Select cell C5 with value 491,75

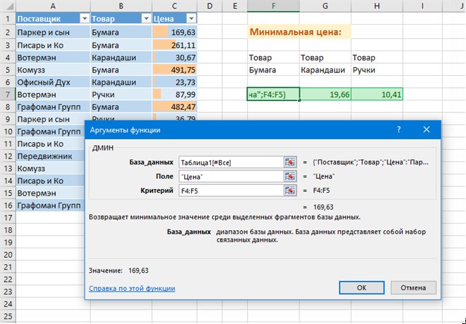[x=174, y=70]
